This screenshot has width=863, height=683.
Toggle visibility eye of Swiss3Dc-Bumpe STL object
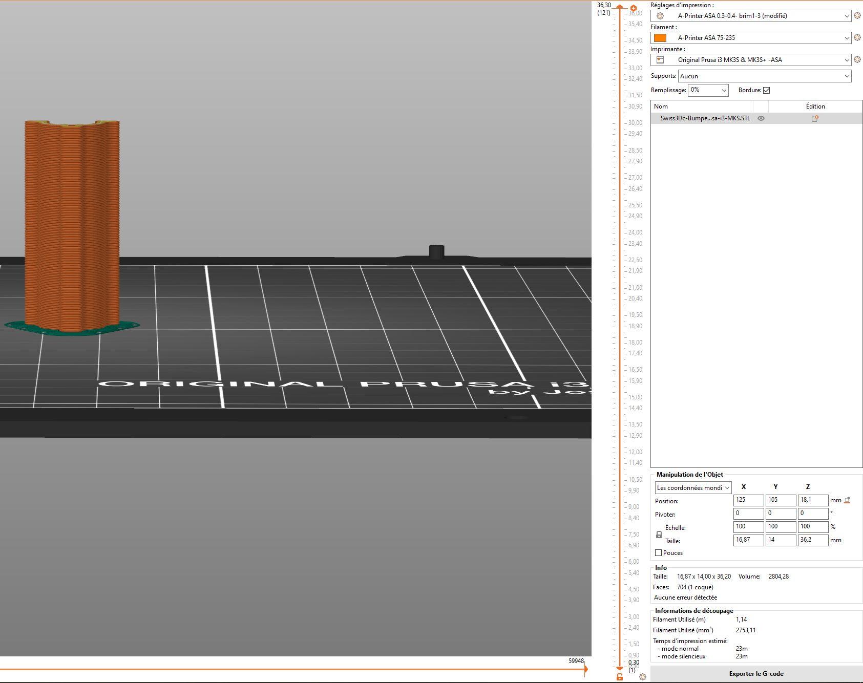point(761,118)
